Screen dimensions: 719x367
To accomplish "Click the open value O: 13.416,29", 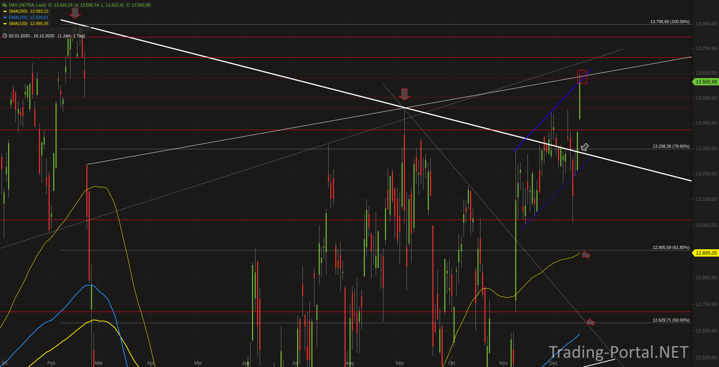I will pyautogui.click(x=60, y=5).
